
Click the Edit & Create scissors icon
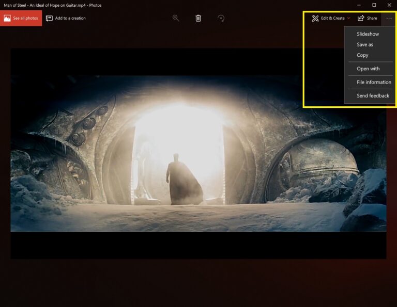[x=315, y=18]
